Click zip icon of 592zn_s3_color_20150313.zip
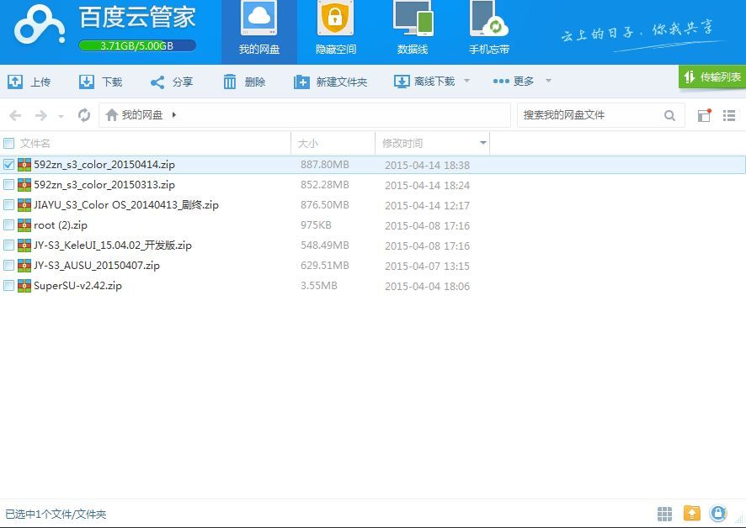The height and width of the screenshot is (528, 746). pos(24,184)
